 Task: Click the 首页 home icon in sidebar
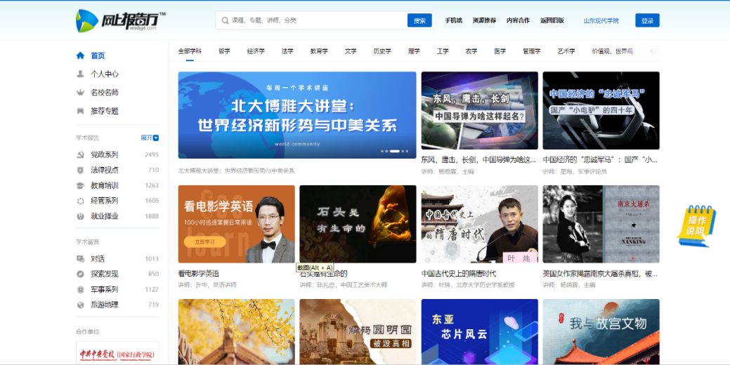click(x=80, y=55)
